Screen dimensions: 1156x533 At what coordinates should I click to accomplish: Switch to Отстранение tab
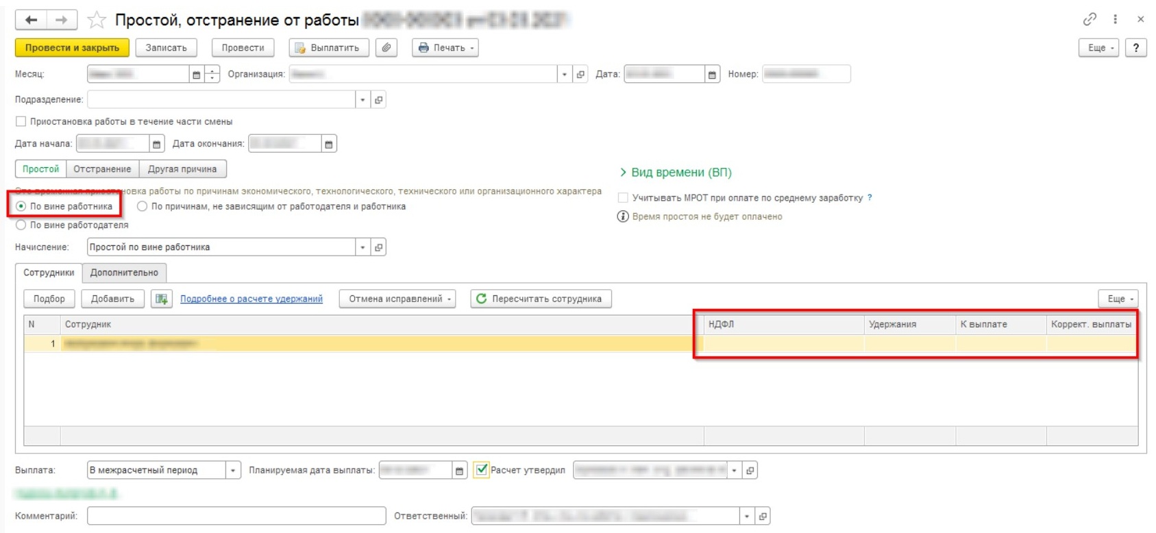pyautogui.click(x=102, y=169)
